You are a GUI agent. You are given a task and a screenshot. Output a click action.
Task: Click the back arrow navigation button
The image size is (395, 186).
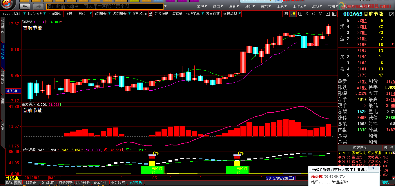tap(25, 6)
